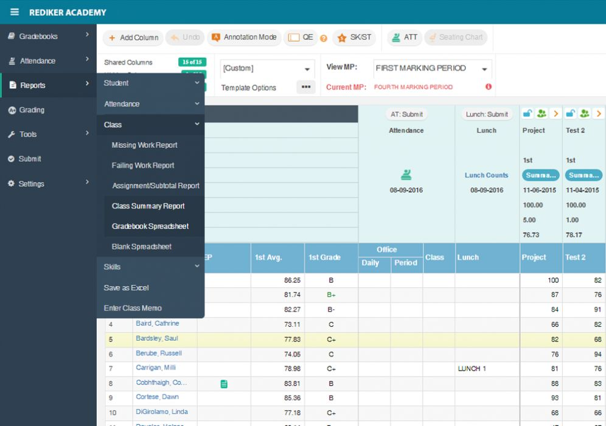Open the hamburger menu icon
Image resolution: width=606 pixels, height=426 pixels.
[15, 12]
